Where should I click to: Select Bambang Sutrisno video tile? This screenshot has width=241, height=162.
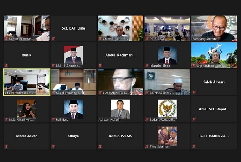coord(214,28)
